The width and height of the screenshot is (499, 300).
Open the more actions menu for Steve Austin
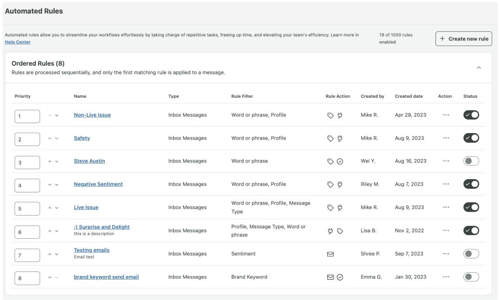pos(446,161)
